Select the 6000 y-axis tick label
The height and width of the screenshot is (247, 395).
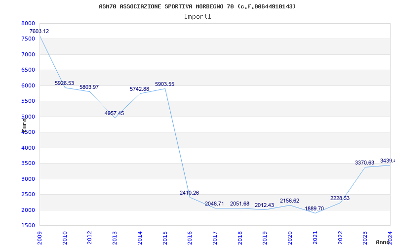tap(27, 85)
